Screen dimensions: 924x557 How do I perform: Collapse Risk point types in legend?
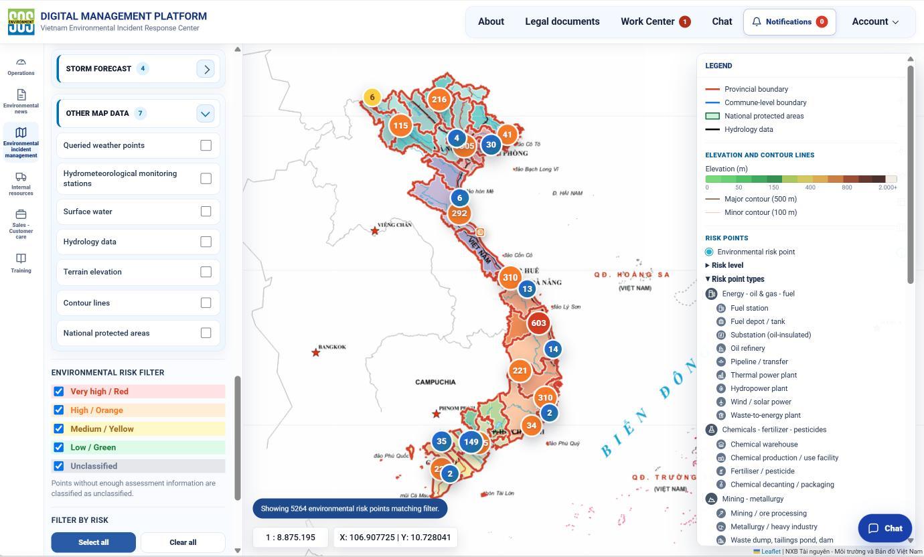(735, 279)
